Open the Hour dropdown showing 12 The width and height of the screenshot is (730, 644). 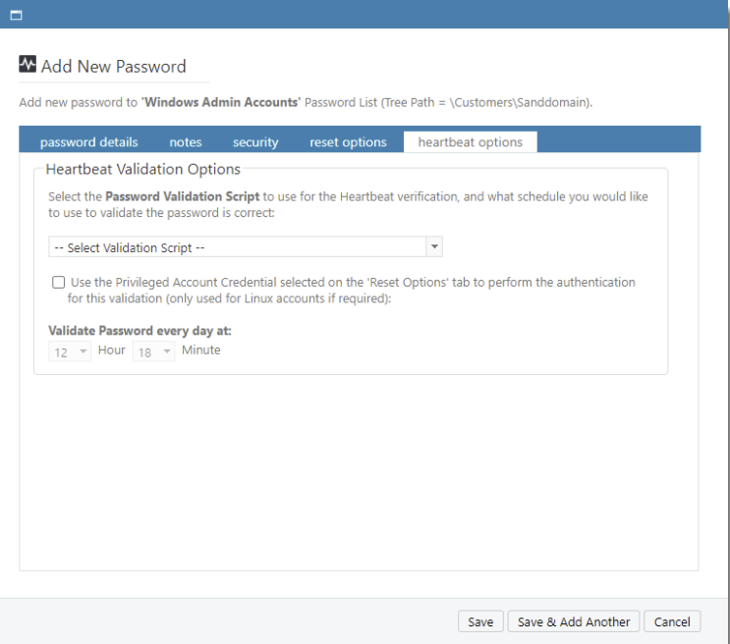(70, 351)
